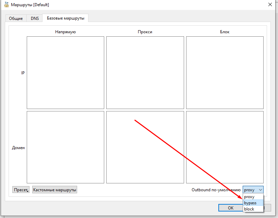This screenshot has width=278, height=218.
Task: Click the Кастомные маршруты button
Action: pyautogui.click(x=55, y=190)
